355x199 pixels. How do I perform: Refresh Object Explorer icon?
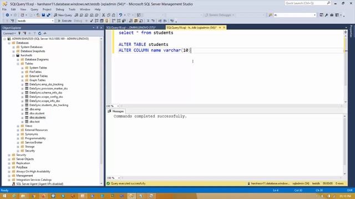(x=39, y=33)
